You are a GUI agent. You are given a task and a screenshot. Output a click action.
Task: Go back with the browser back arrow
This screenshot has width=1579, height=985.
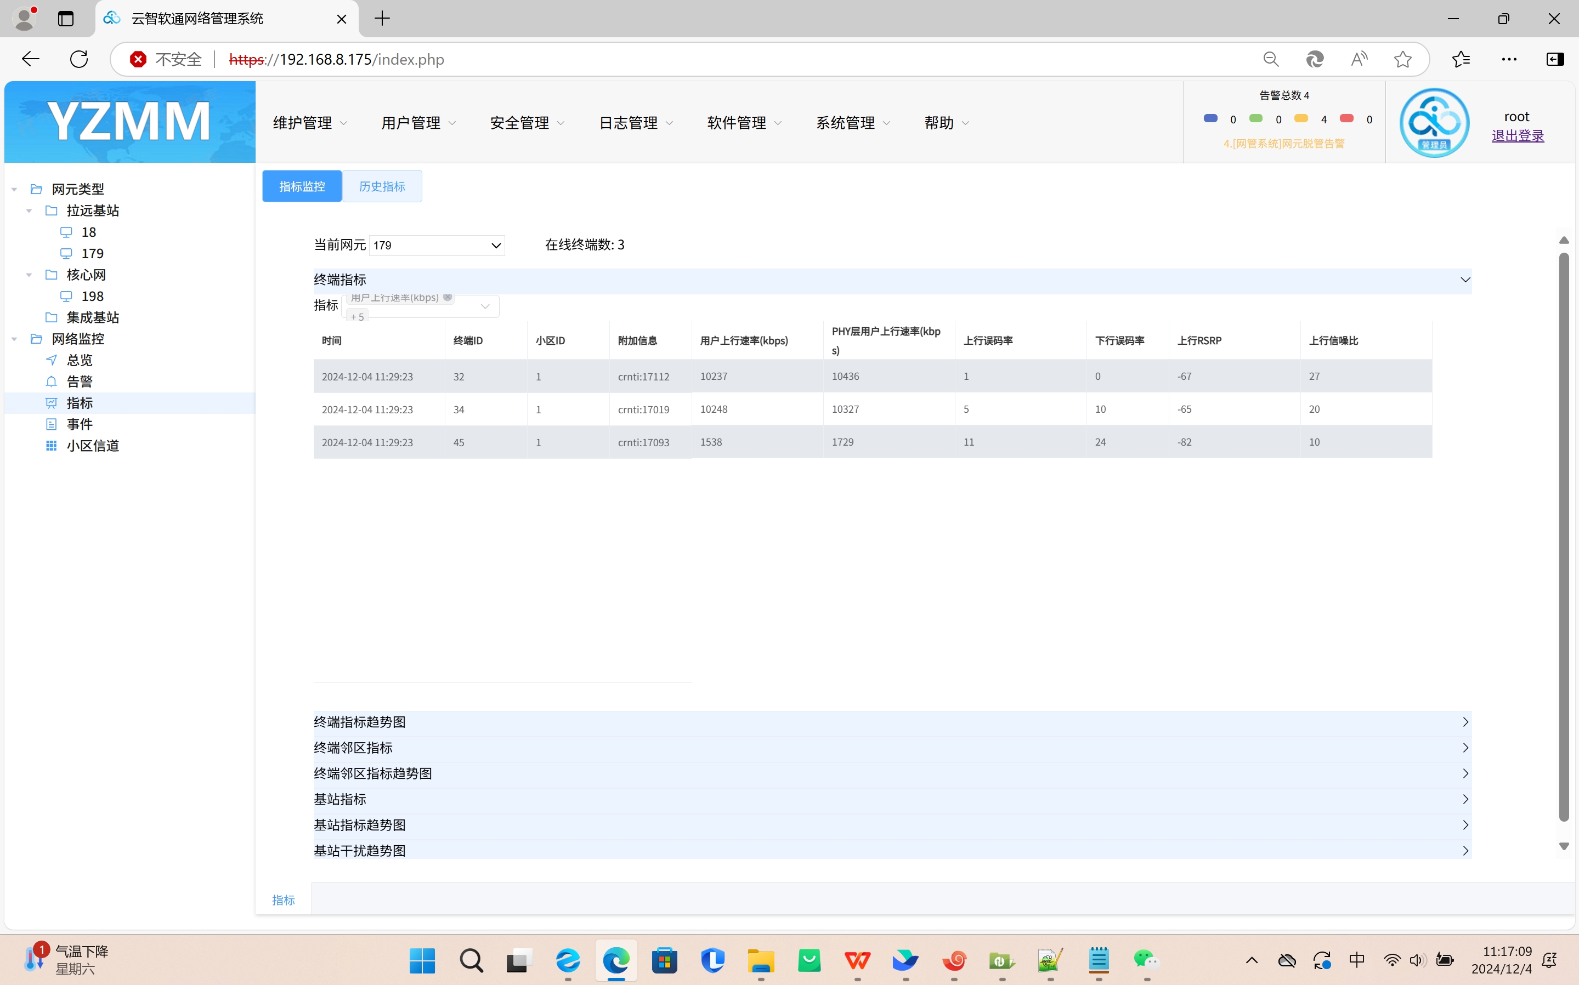(31, 59)
